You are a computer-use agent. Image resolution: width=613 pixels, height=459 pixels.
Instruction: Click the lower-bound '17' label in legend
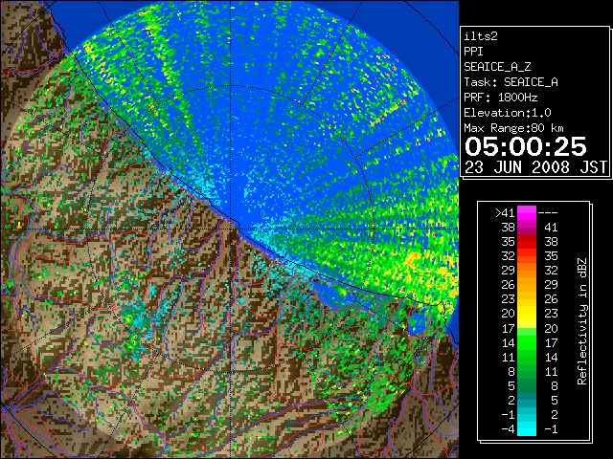(x=509, y=328)
